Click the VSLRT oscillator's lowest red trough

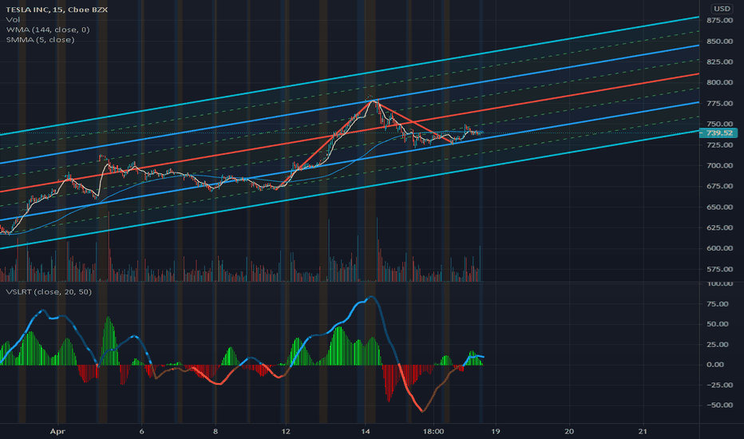click(x=422, y=410)
